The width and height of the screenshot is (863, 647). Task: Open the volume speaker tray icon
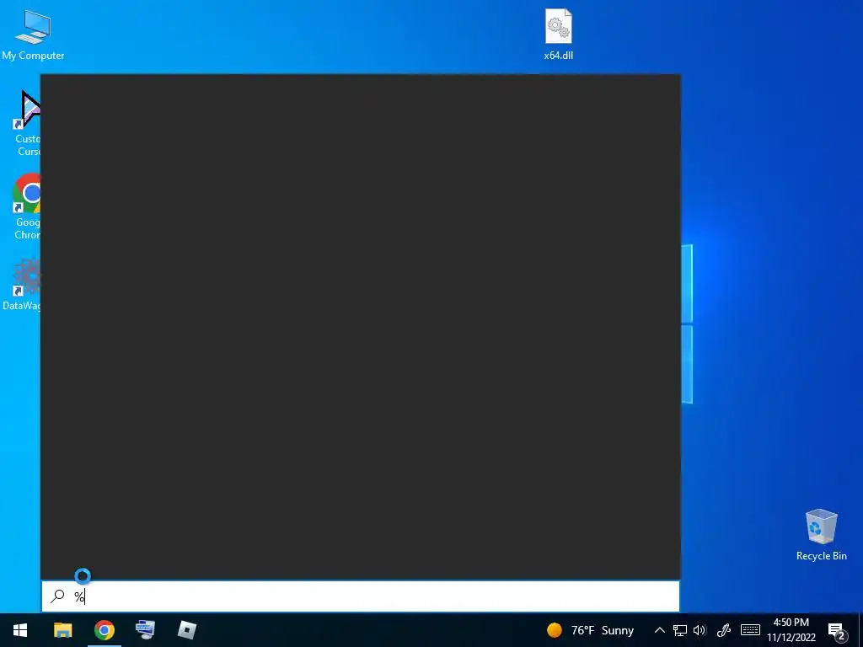click(700, 630)
